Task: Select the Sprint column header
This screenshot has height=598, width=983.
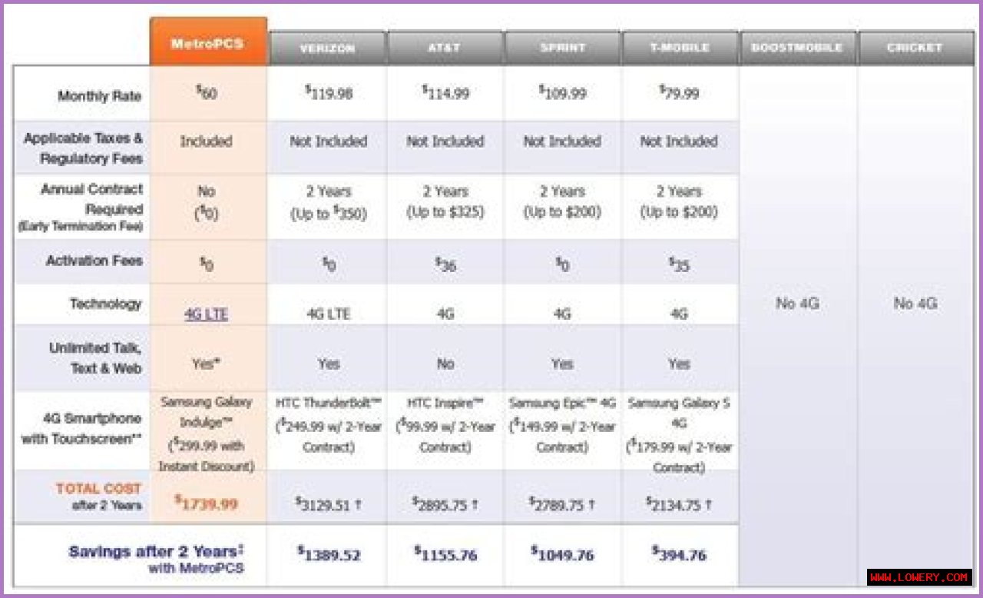Action: click(x=562, y=48)
